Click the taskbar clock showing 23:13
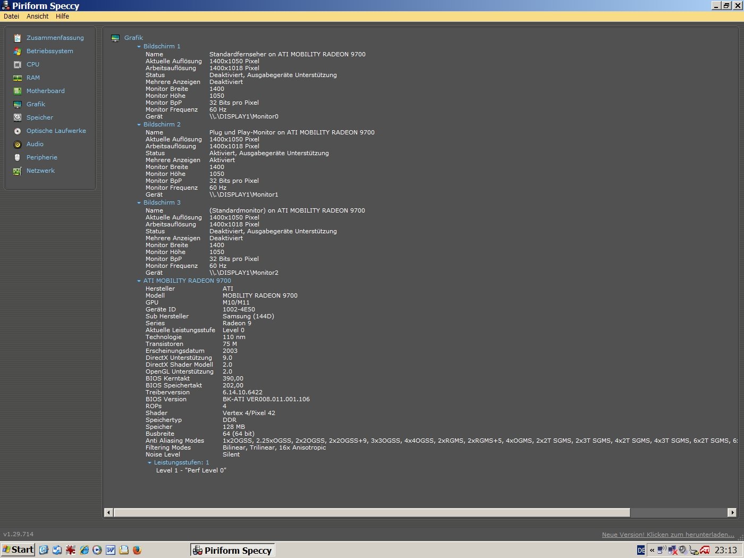This screenshot has width=744, height=558. [x=726, y=551]
